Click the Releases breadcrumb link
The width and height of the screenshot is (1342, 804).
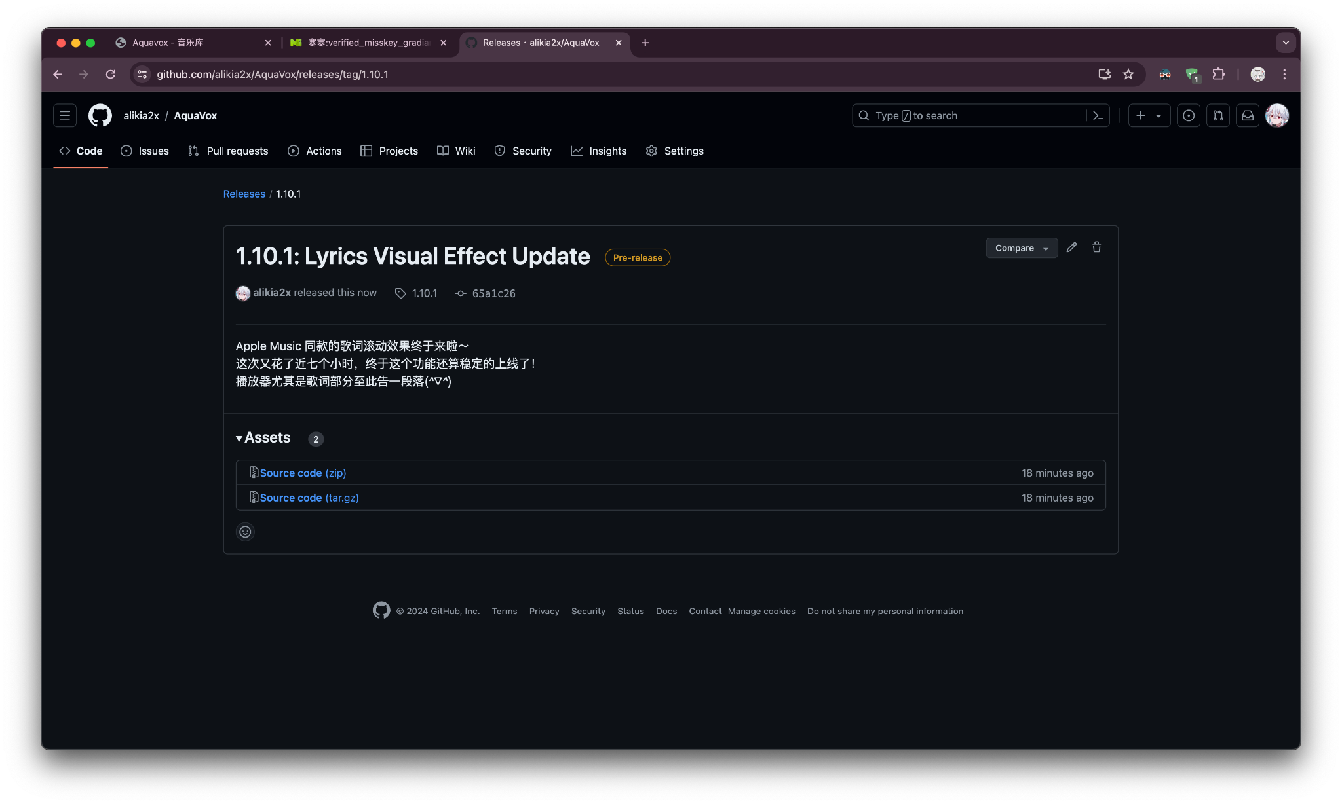244,194
